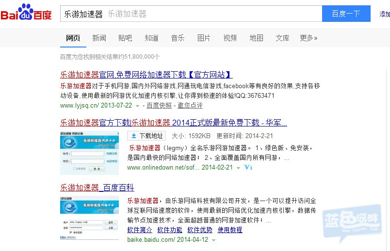Click the onlinedown result thumbnail image
This screenshot has width=390, height=251.
tap(89, 153)
